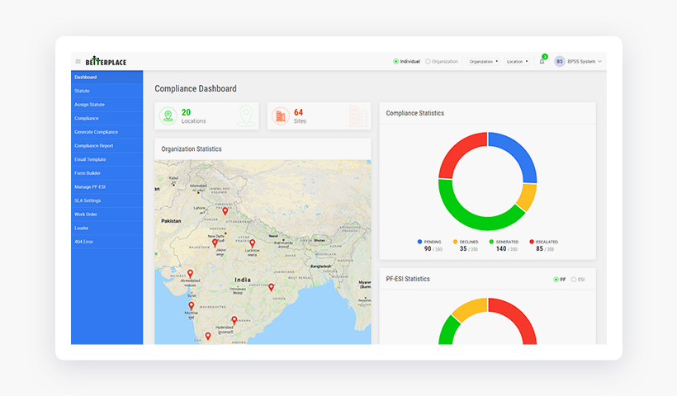Click the Organization Statistics title
The height and width of the screenshot is (396, 677).
pos(192,148)
